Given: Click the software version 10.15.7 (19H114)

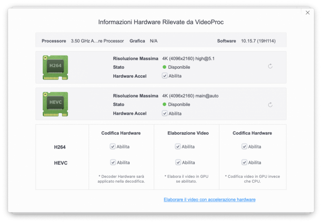Looking at the screenshot, I should (x=258, y=41).
